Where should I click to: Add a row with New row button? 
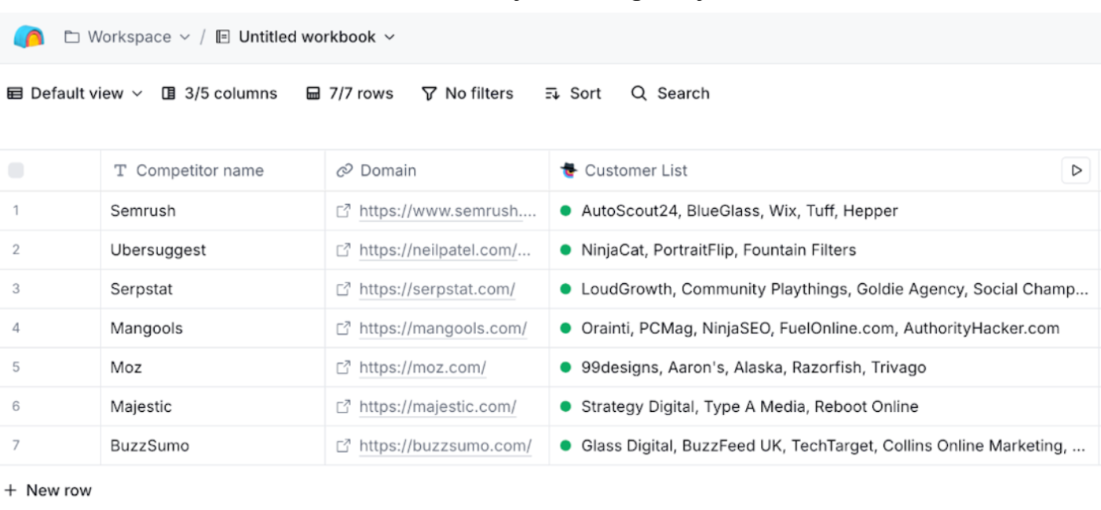click(x=49, y=490)
